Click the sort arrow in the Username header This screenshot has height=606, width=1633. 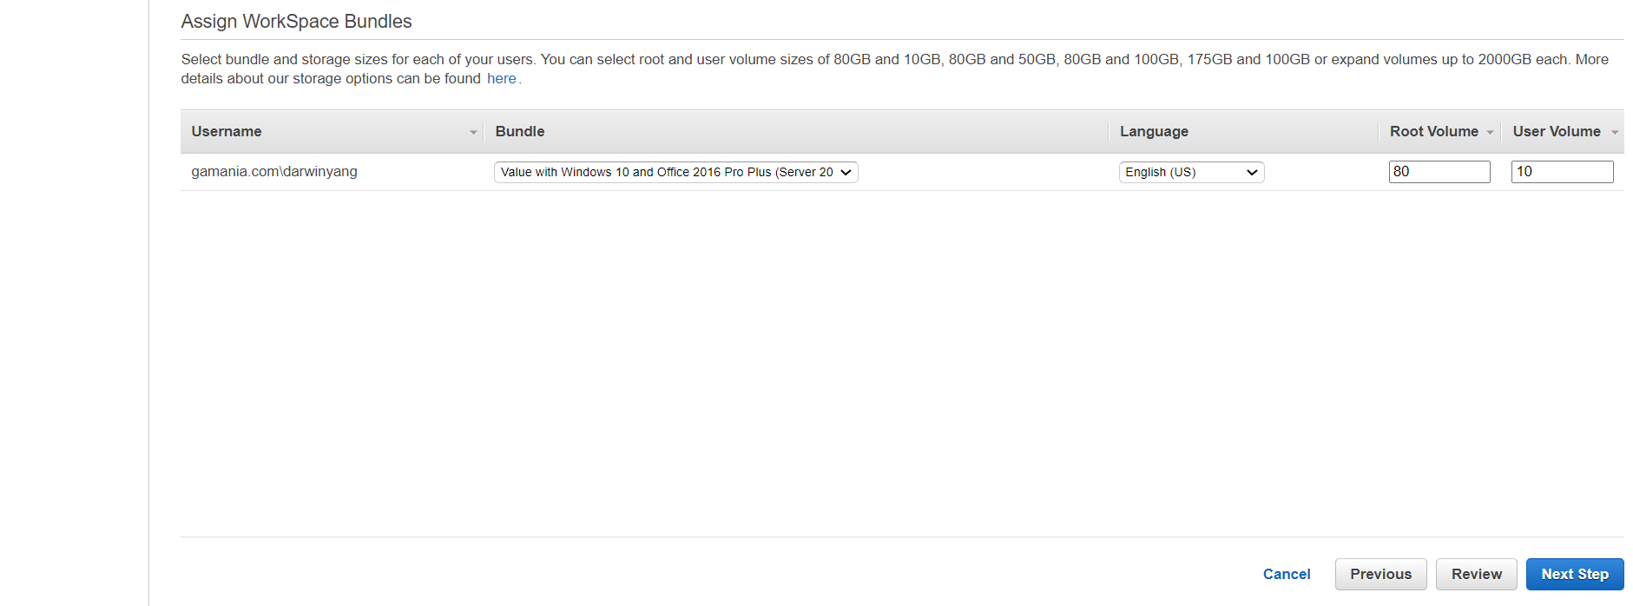[473, 132]
